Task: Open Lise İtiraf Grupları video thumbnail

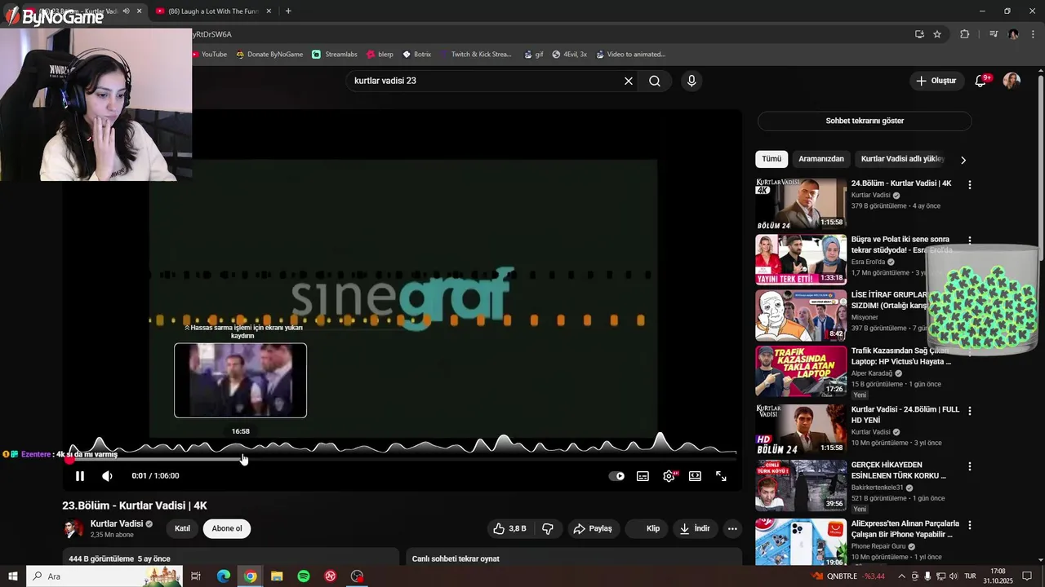Action: pyautogui.click(x=801, y=316)
